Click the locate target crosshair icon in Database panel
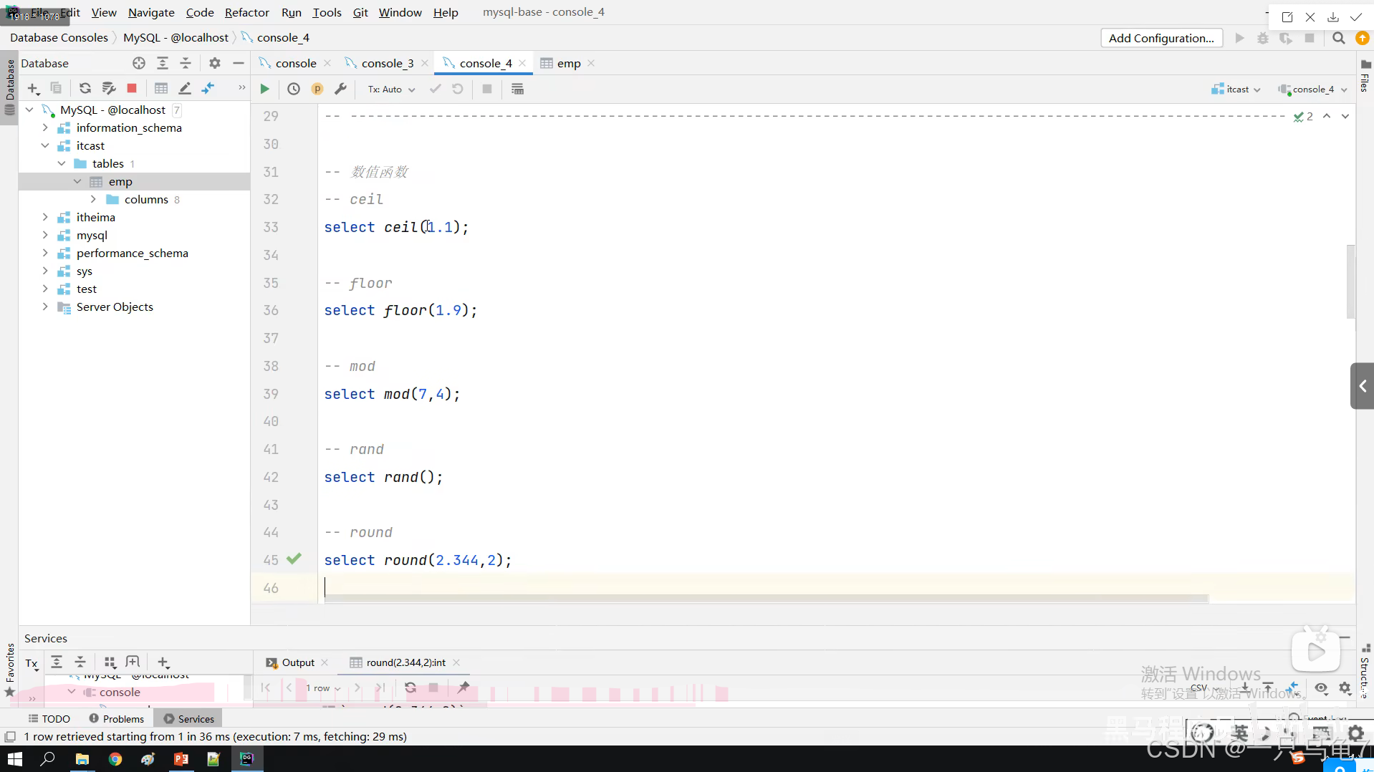This screenshot has height=772, width=1374. tap(139, 63)
